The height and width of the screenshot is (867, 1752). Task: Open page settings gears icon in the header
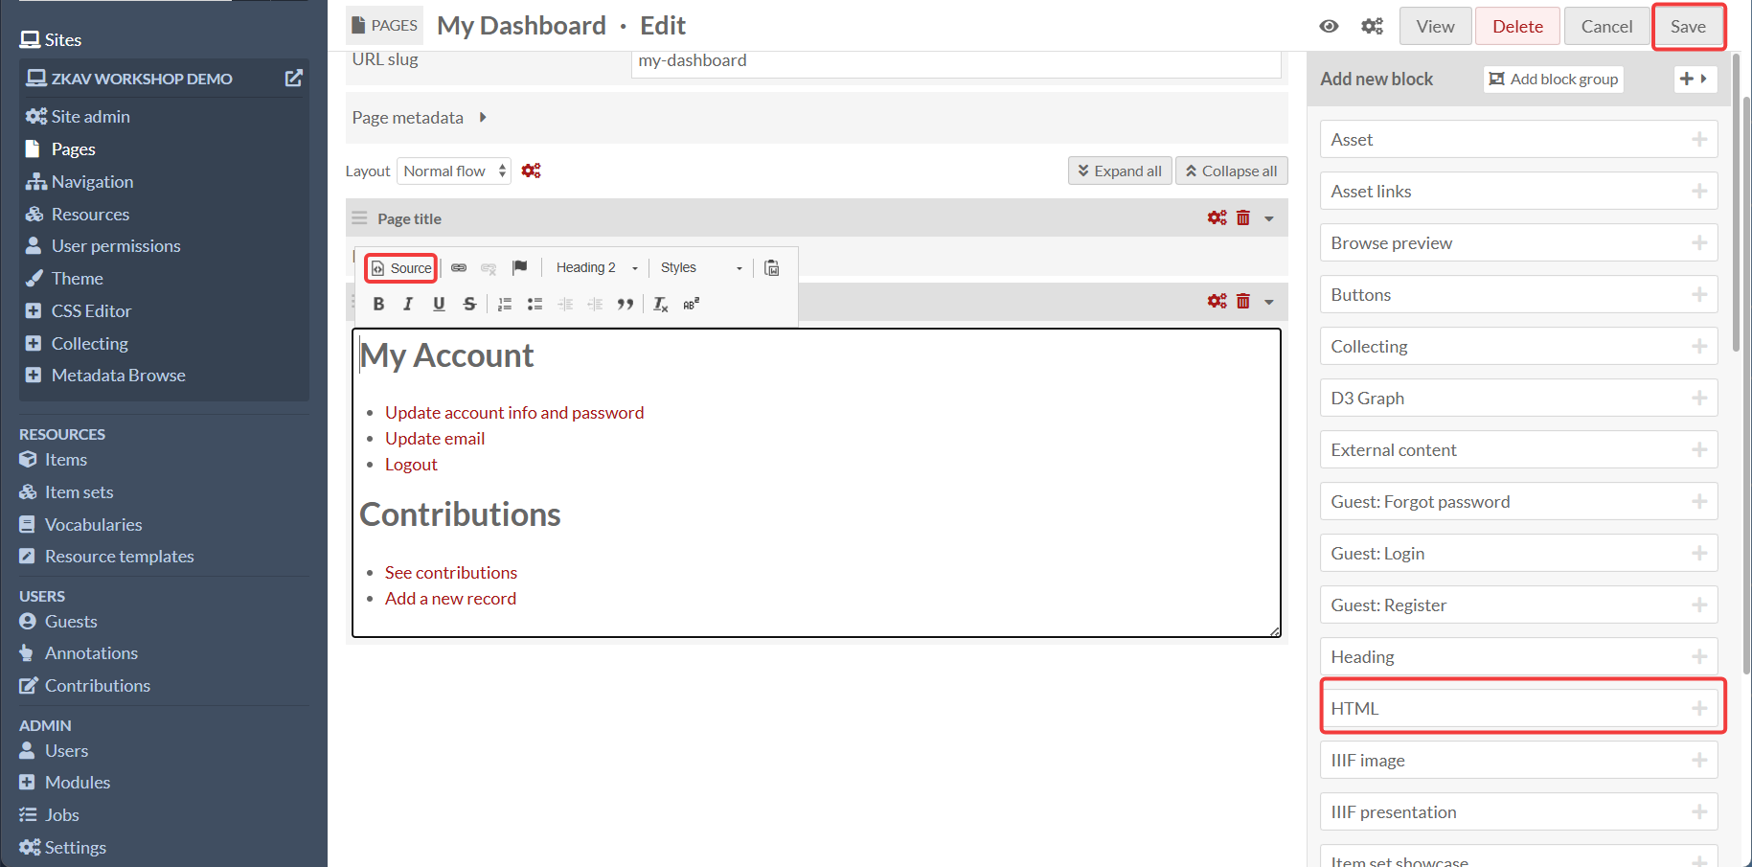pyautogui.click(x=1373, y=26)
